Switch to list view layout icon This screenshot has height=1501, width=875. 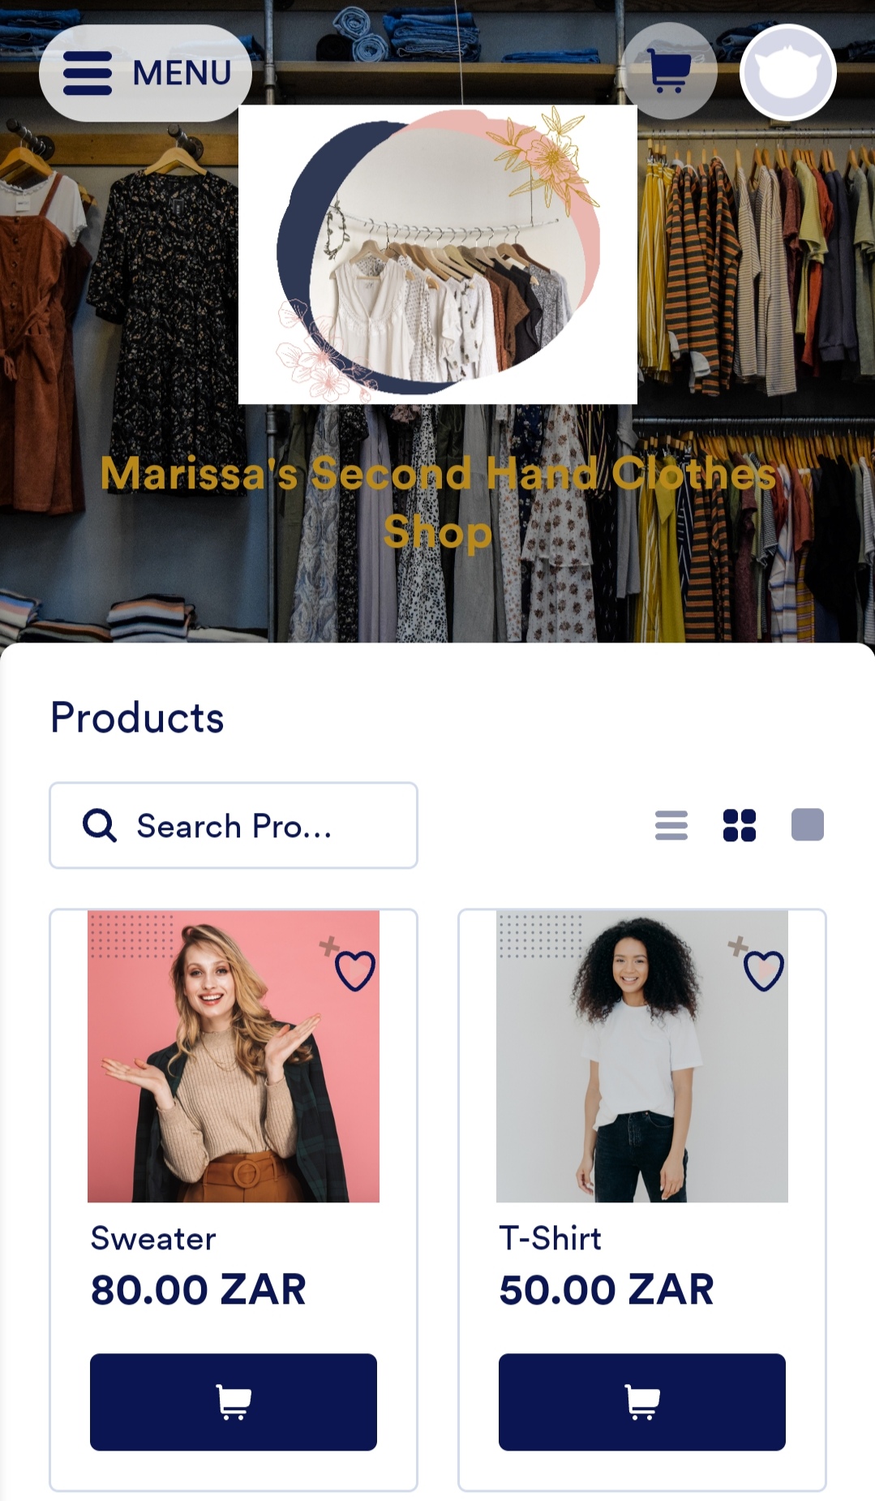point(671,825)
